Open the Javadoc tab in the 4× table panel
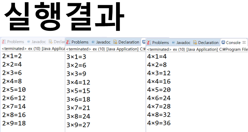The image size is (248, 132). pos(181,43)
